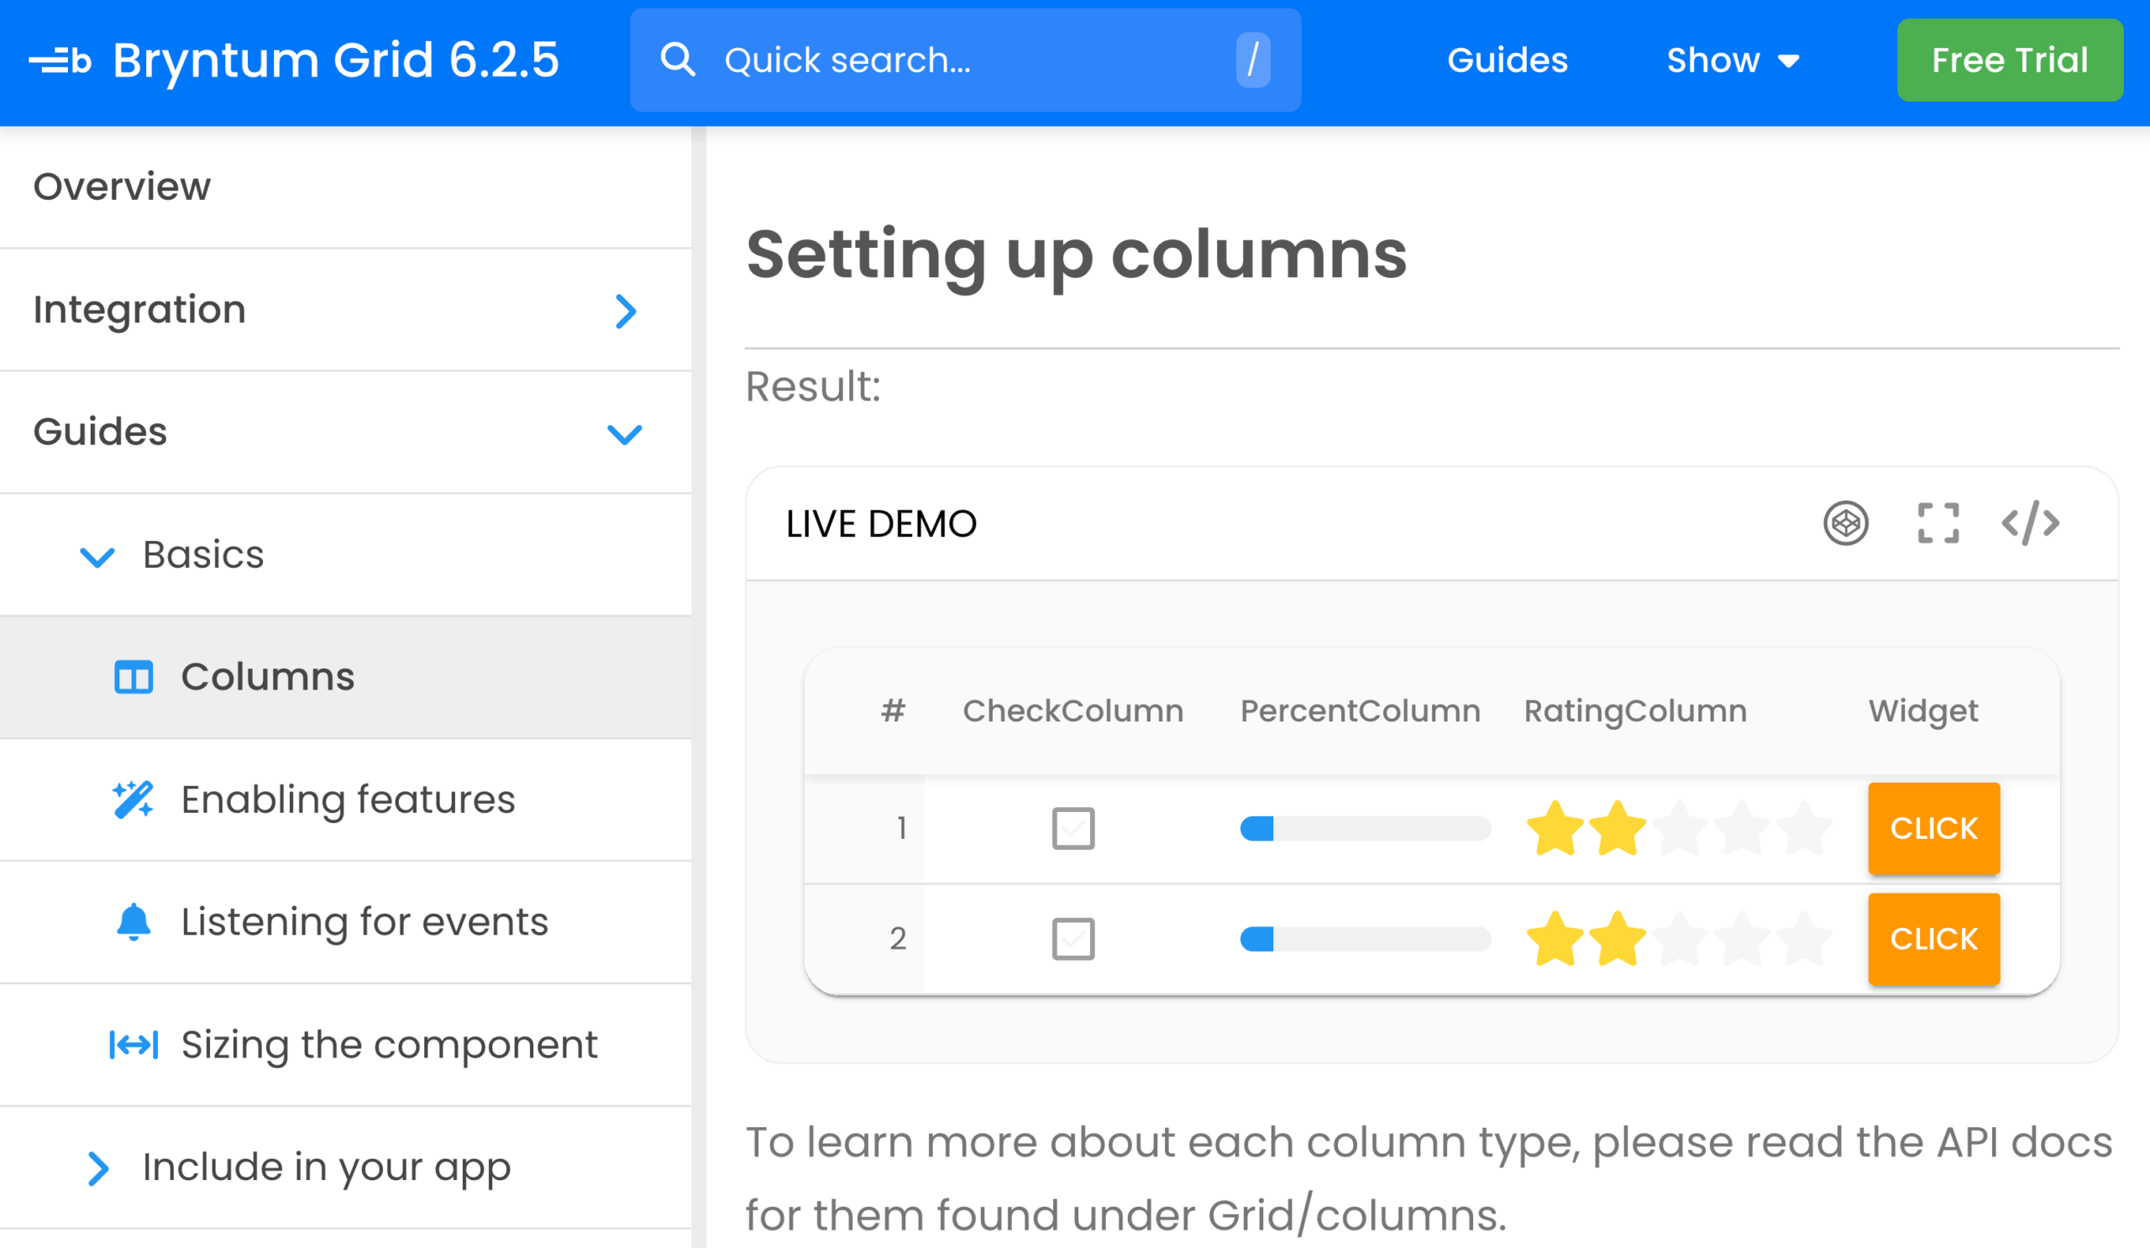Screen dimensions: 2150x1248
Task: Set row 2 rating to four stars
Action: tap(1741, 939)
